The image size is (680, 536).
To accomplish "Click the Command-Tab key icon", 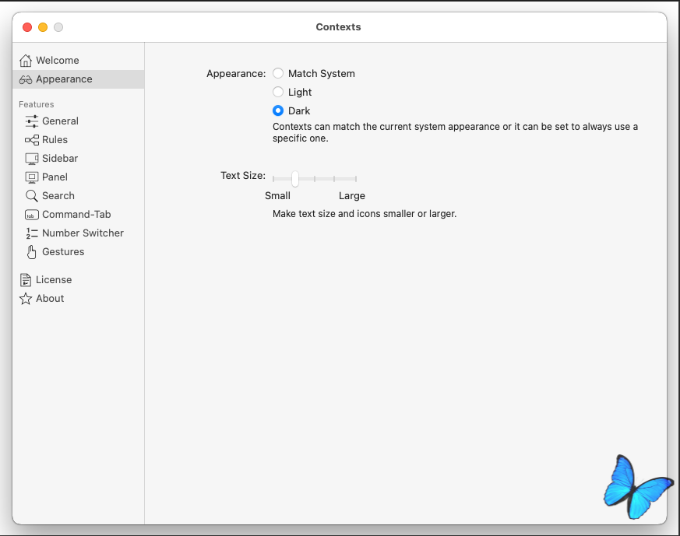I will click(32, 215).
